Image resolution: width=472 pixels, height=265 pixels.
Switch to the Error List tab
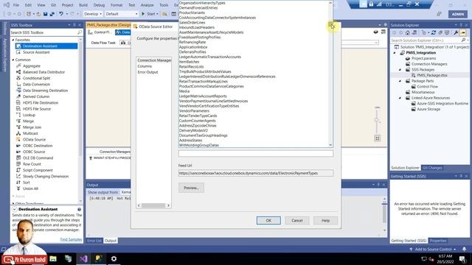pyautogui.click(x=94, y=241)
